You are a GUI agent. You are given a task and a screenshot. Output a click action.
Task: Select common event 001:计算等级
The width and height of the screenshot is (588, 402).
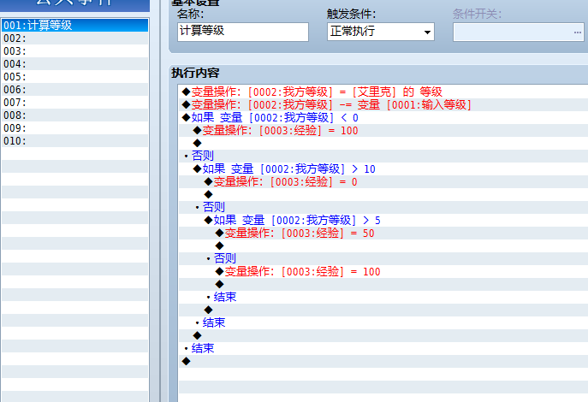tap(74, 25)
